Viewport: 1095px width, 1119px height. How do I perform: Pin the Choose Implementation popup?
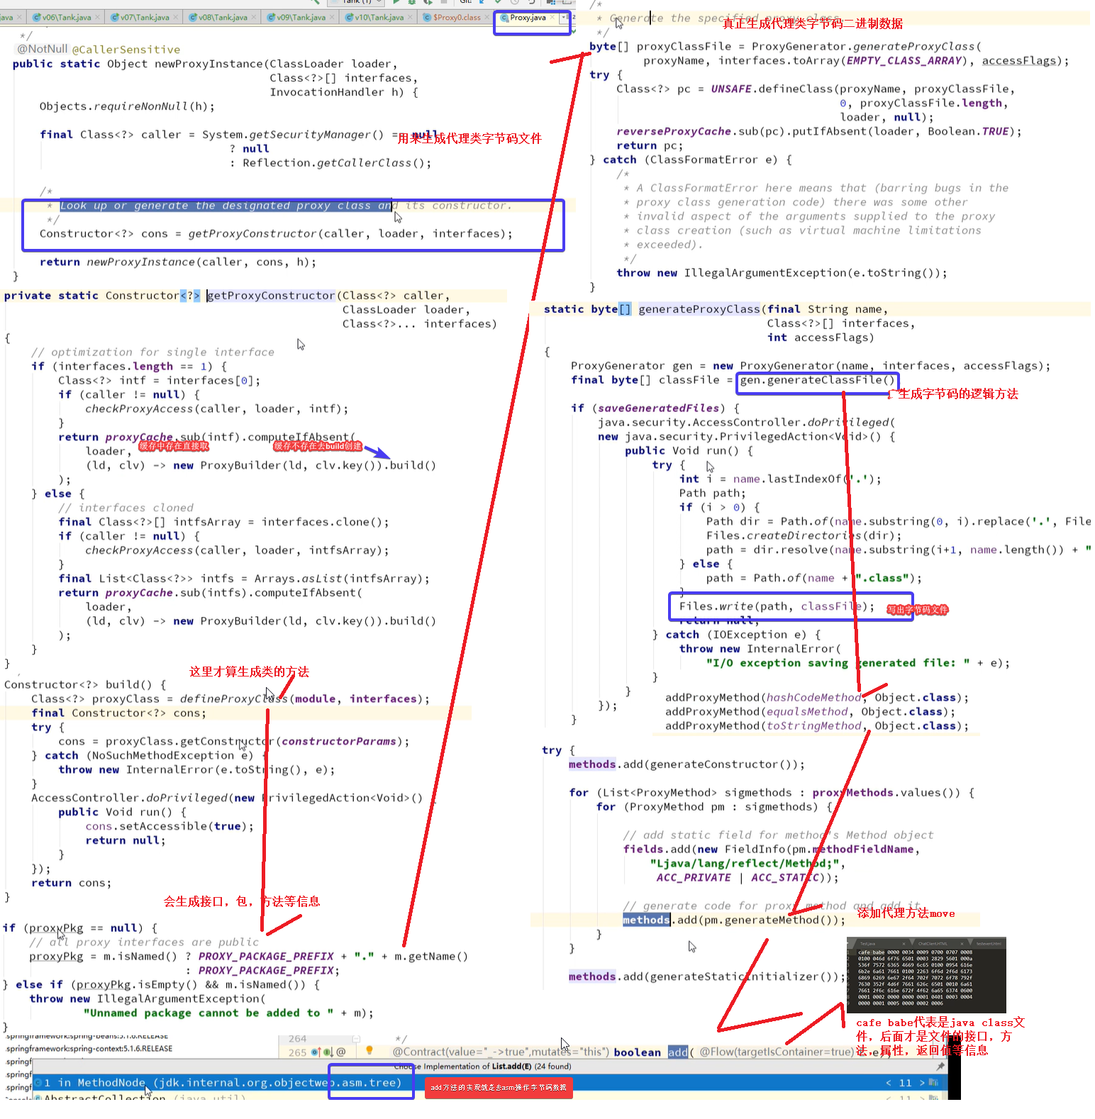click(x=940, y=1066)
